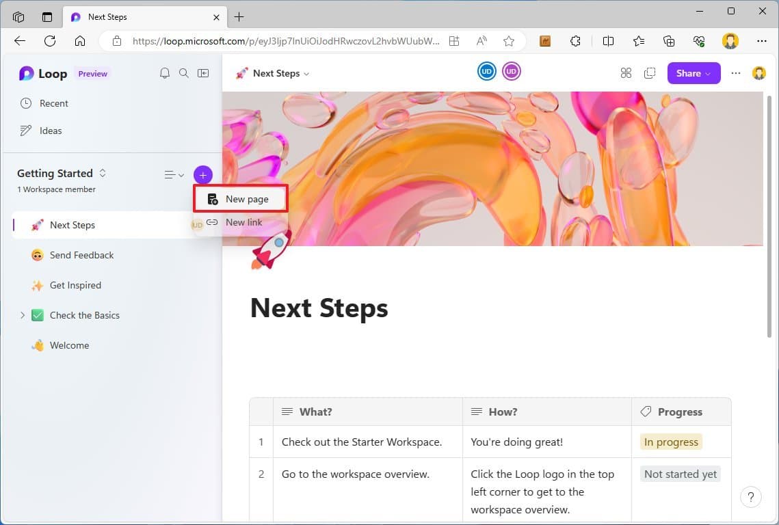Open the Send Feedback page
The image size is (779, 525).
[x=81, y=255]
